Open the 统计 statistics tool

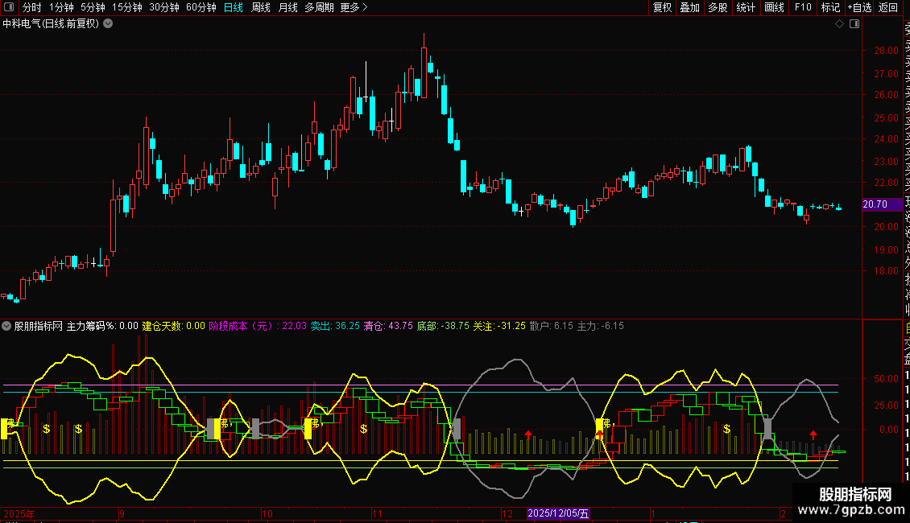746,7
